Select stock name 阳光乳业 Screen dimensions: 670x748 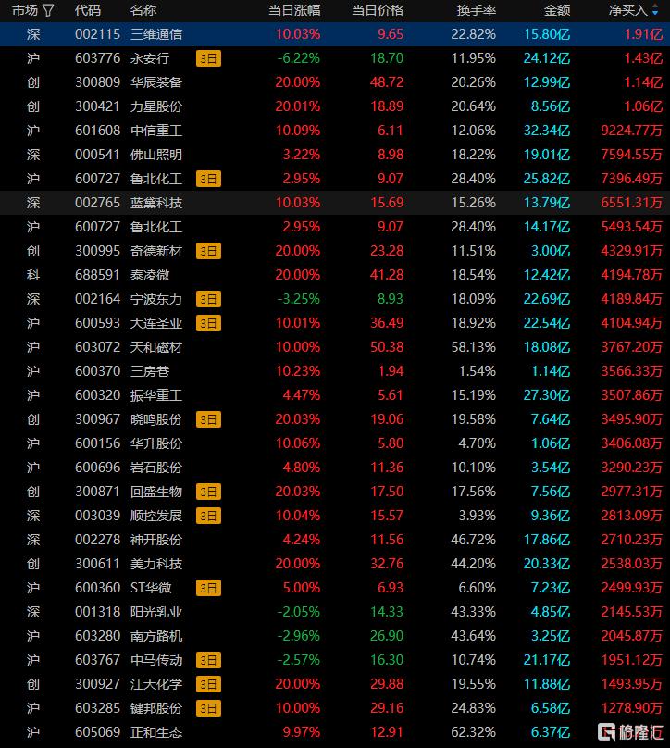(156, 612)
